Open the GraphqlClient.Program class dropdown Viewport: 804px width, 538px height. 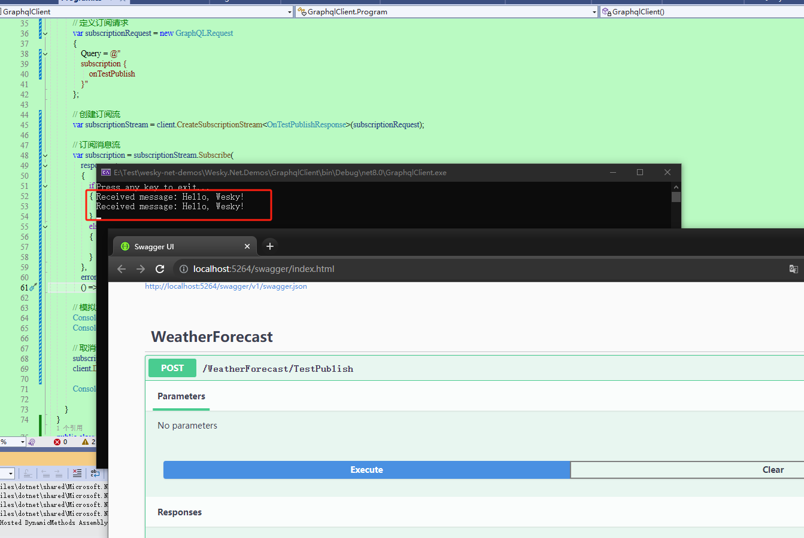point(447,11)
